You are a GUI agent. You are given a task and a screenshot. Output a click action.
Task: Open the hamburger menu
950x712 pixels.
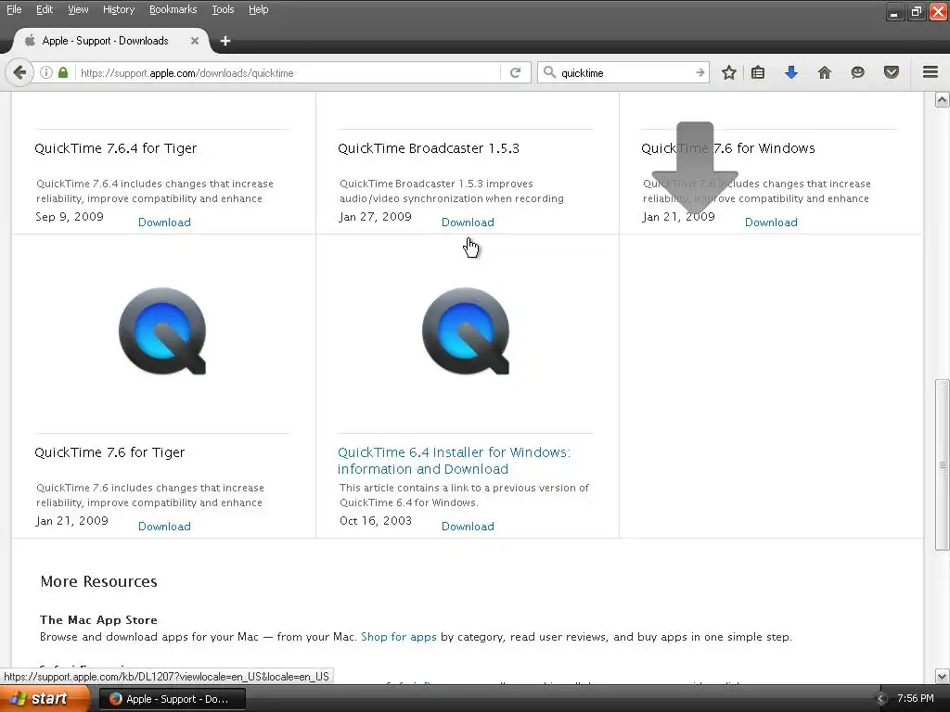[931, 72]
